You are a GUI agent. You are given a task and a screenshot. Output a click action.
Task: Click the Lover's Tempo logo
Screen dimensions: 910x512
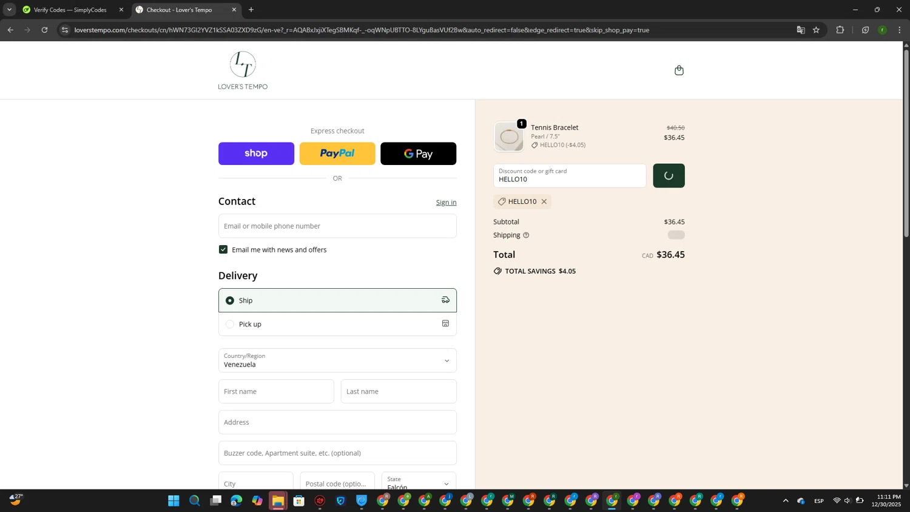(x=243, y=70)
